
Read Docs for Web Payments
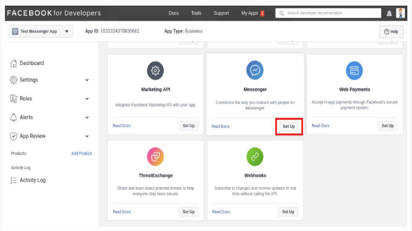[x=321, y=126]
